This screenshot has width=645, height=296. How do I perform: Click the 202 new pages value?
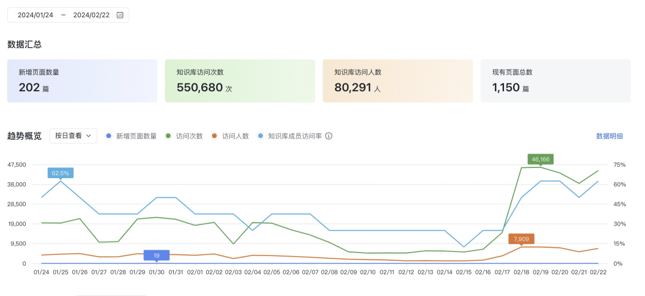tap(29, 88)
